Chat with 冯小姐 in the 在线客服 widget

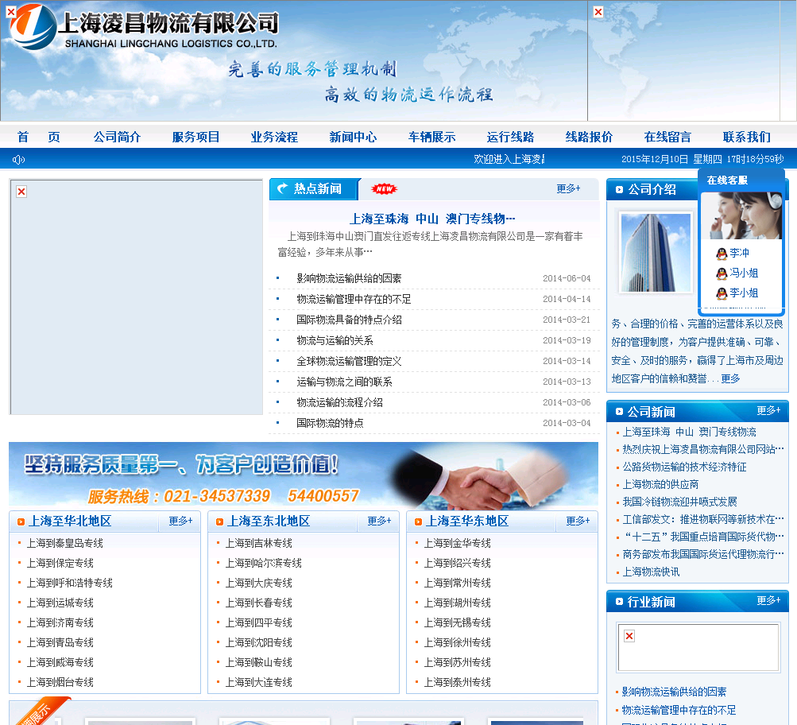[744, 273]
